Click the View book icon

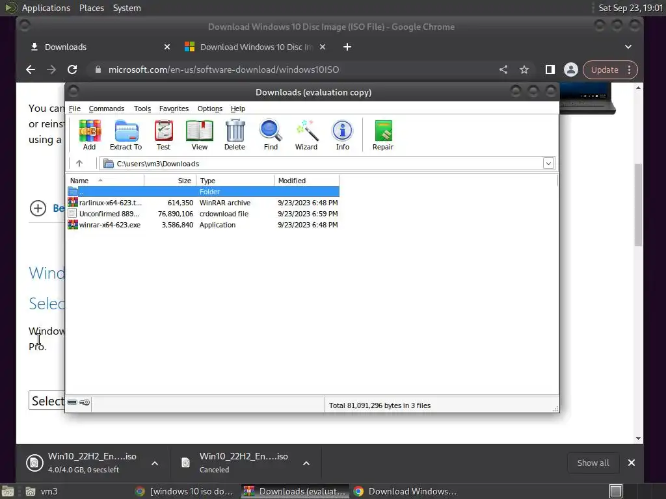click(x=200, y=134)
